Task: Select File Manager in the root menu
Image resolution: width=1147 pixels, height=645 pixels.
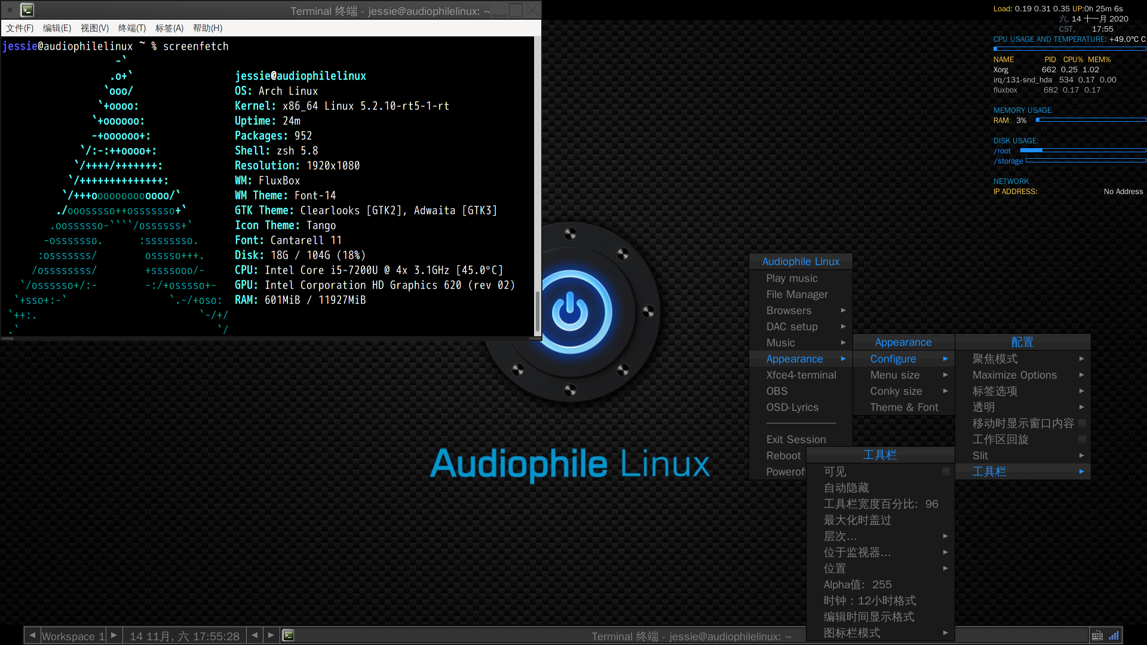Action: pos(801,294)
